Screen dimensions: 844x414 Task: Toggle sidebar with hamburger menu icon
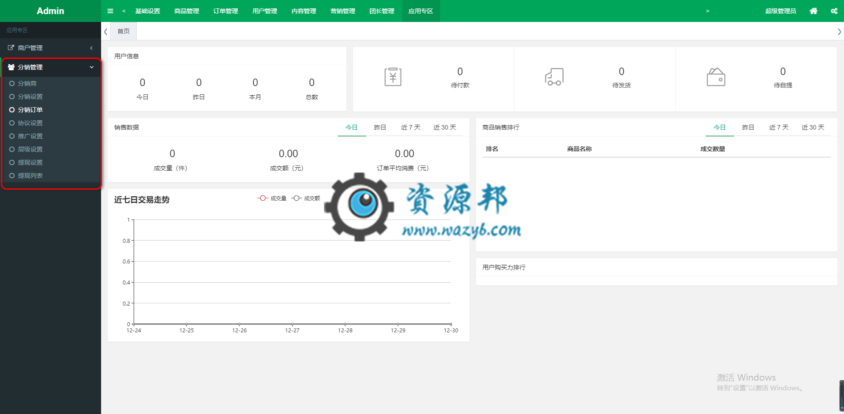[x=110, y=11]
